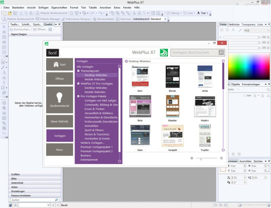Image resolution: width=271 pixels, height=208 pixels.
Task: Select the Klassiker template thumbnail
Action: pyautogui.click(x=172, y=106)
